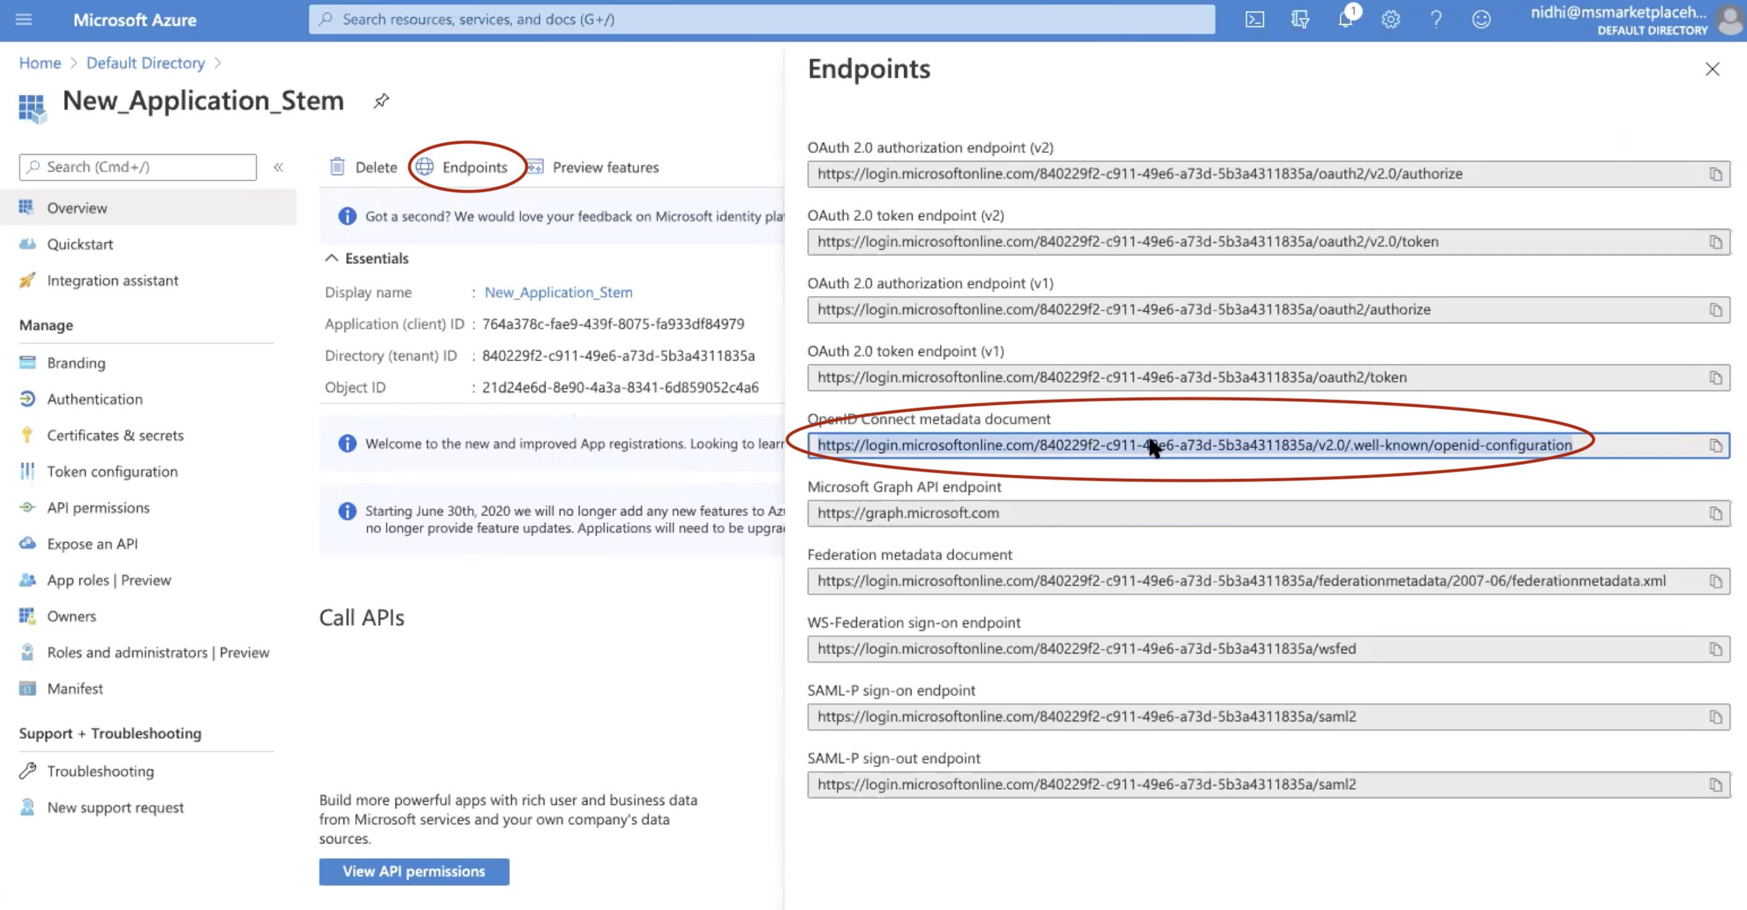Open the Help question mark
This screenshot has height=910, width=1747.
pyautogui.click(x=1436, y=19)
